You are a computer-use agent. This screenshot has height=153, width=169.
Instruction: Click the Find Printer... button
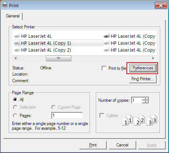(143, 79)
